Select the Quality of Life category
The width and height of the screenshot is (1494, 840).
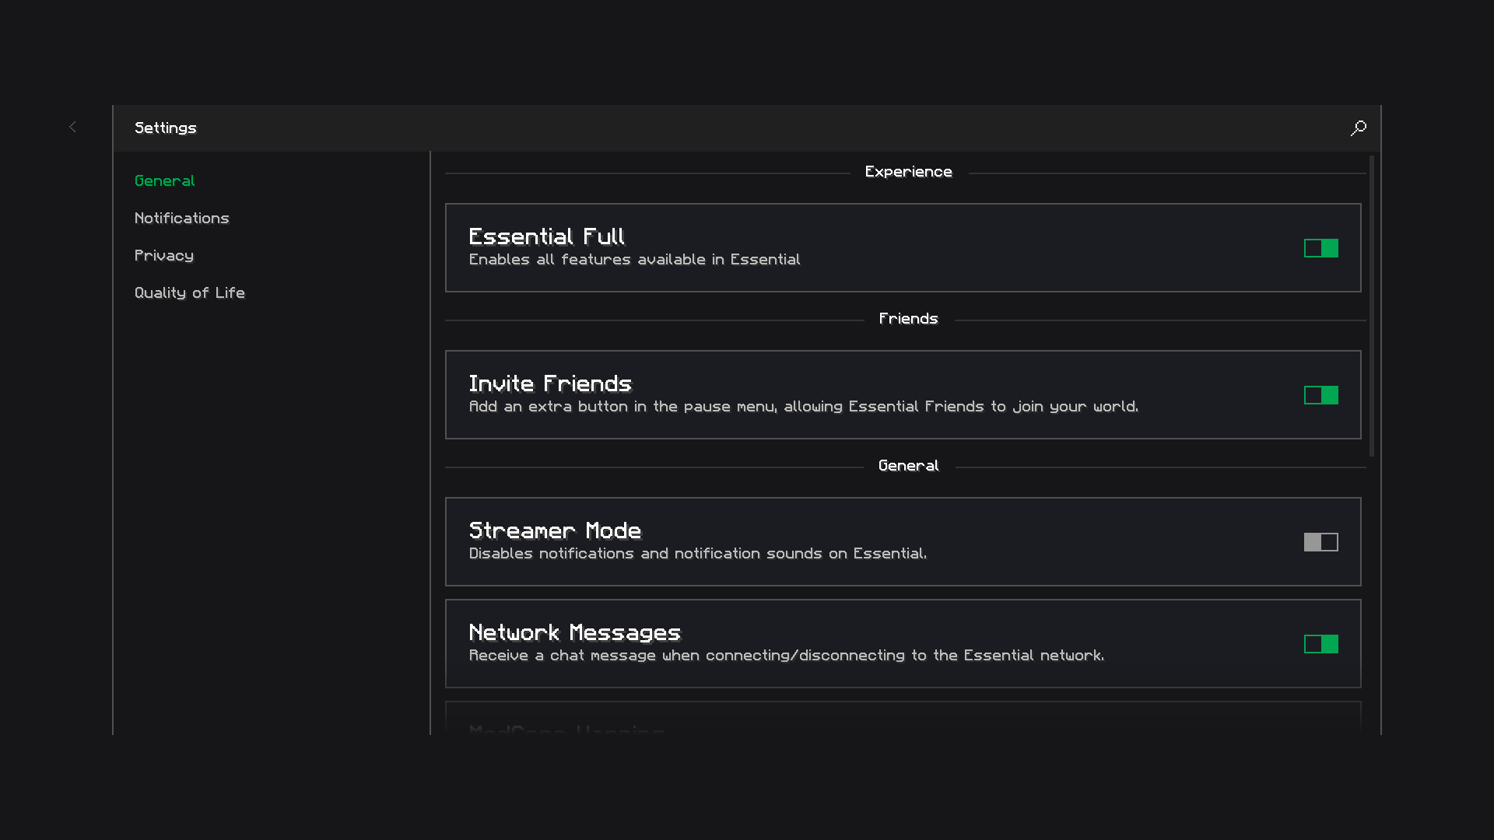[190, 292]
